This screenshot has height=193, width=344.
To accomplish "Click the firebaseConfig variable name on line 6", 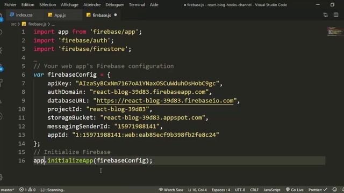I will [72, 75].
